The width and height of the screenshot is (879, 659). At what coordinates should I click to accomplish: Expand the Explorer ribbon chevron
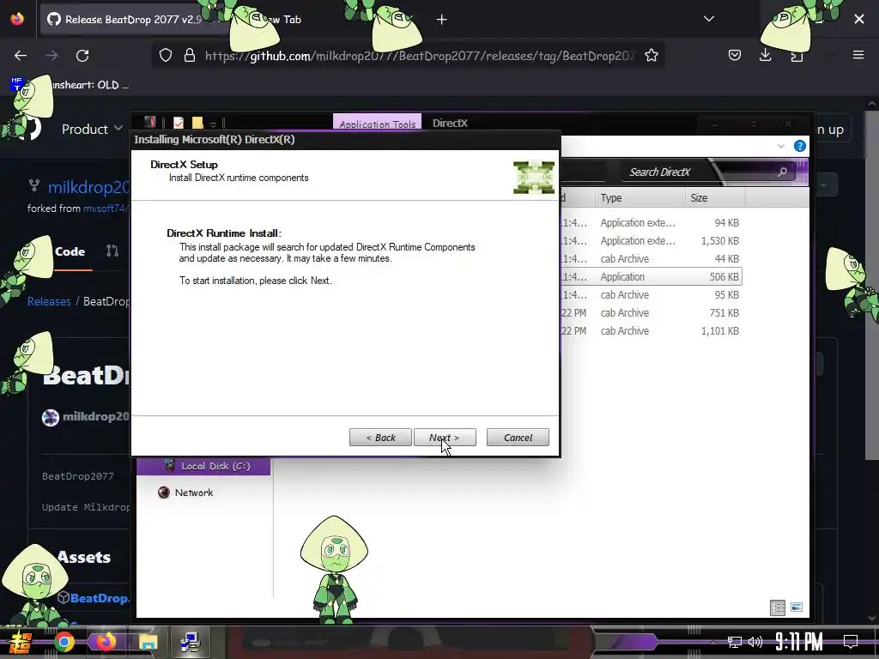click(781, 146)
